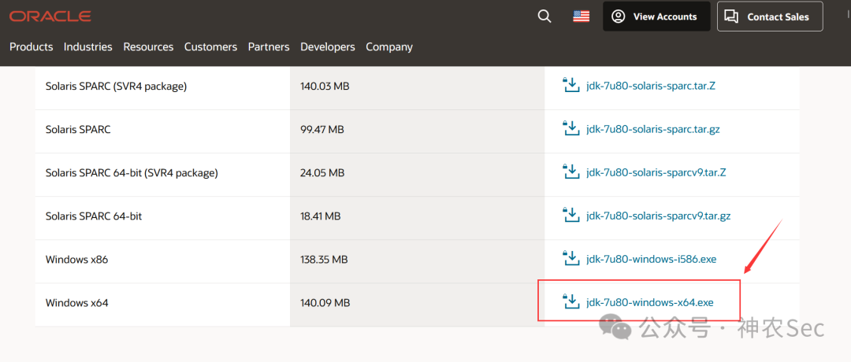The width and height of the screenshot is (851, 362).
Task: Select the 99.47 MB size cell
Action: [x=418, y=131]
